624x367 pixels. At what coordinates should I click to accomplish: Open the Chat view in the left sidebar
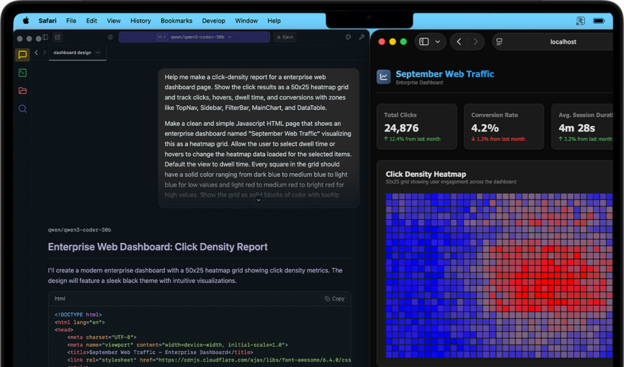tap(22, 55)
